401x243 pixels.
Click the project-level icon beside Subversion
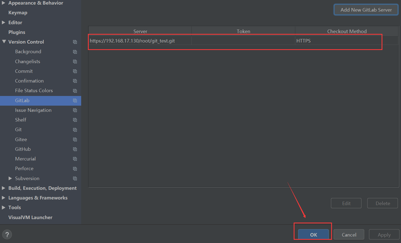tap(75, 178)
